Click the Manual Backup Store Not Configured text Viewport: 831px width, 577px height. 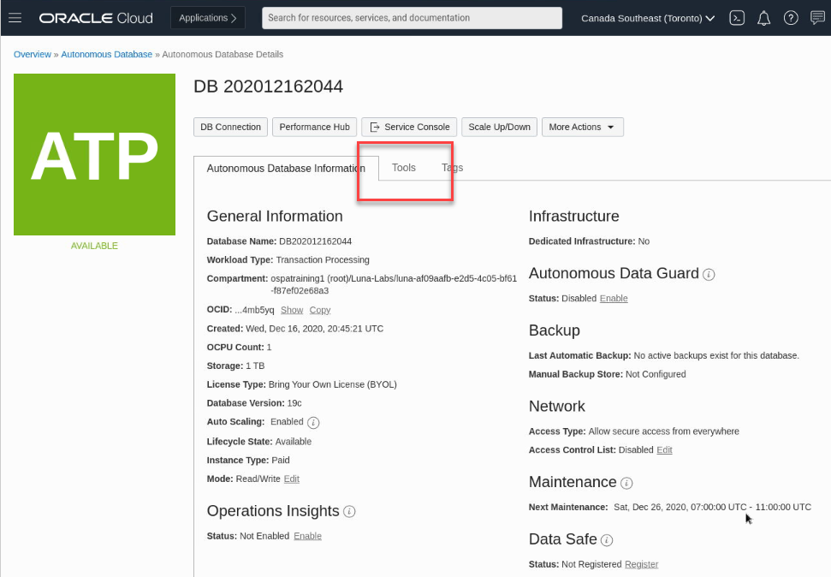pyautogui.click(x=656, y=374)
